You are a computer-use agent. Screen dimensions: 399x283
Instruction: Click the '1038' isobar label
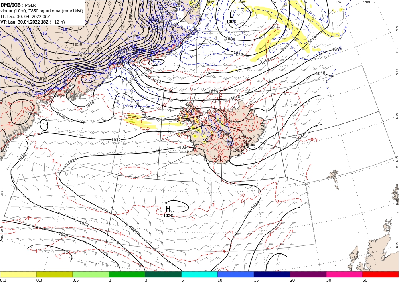[78, 44]
